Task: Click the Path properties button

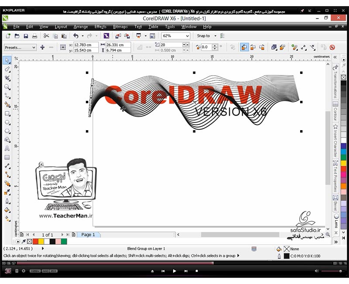Action: 312,47
